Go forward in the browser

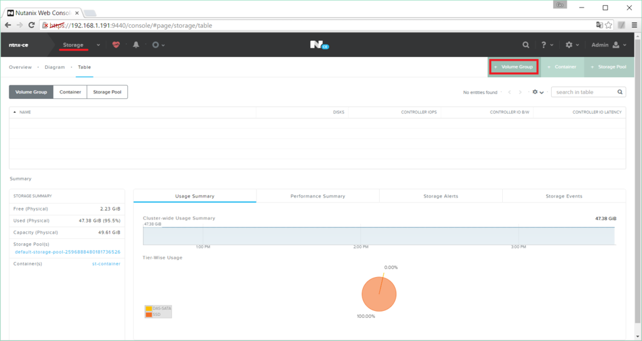[x=19, y=25]
